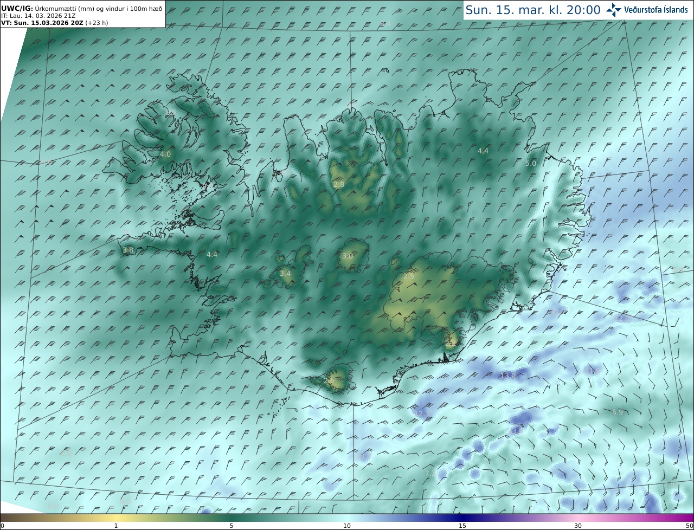Click the 13.0 value offshore
This screenshot has height=530, width=694.
coord(508,375)
